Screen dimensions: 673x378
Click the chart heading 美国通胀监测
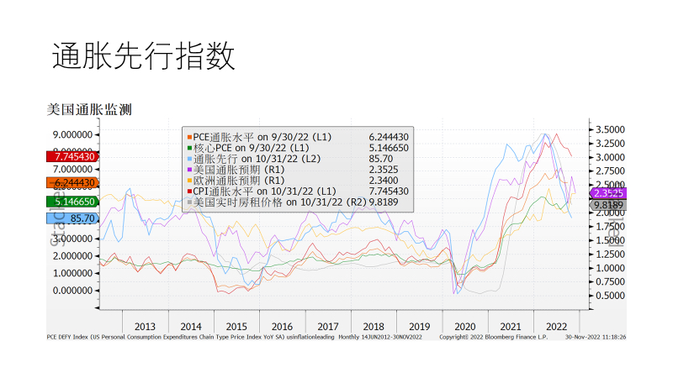[x=89, y=110]
